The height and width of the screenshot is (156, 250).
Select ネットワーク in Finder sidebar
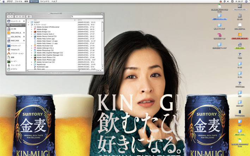(16, 21)
